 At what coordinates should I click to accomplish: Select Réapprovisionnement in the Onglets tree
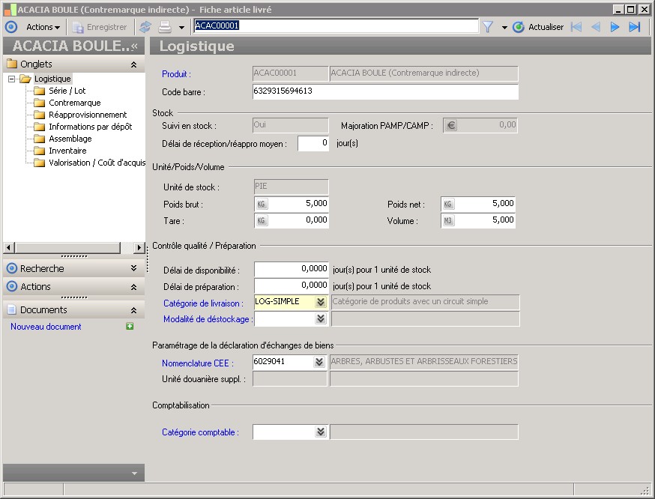pos(88,115)
